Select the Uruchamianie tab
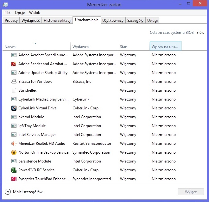 point(87,20)
